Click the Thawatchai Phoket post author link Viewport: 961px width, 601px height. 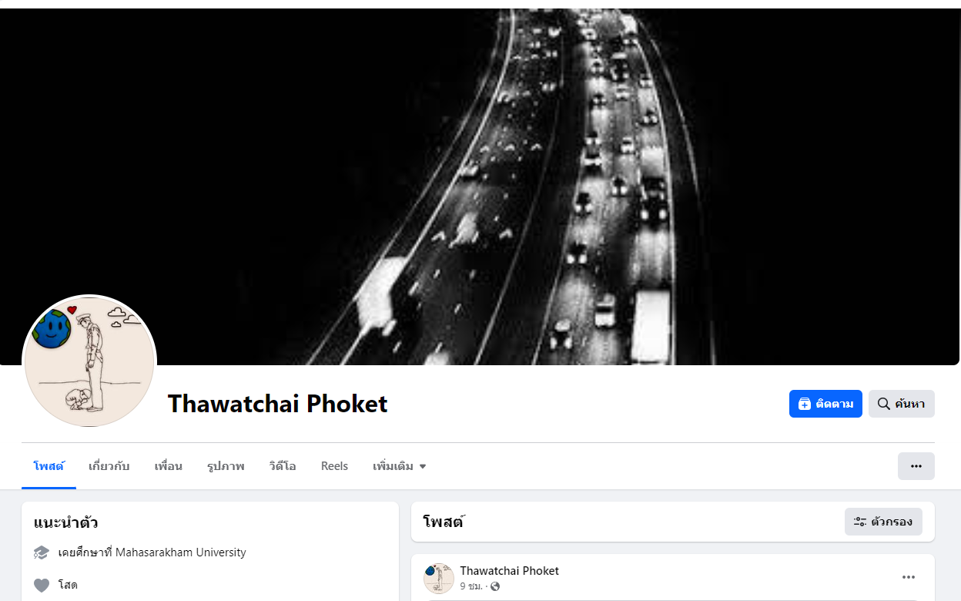click(509, 571)
